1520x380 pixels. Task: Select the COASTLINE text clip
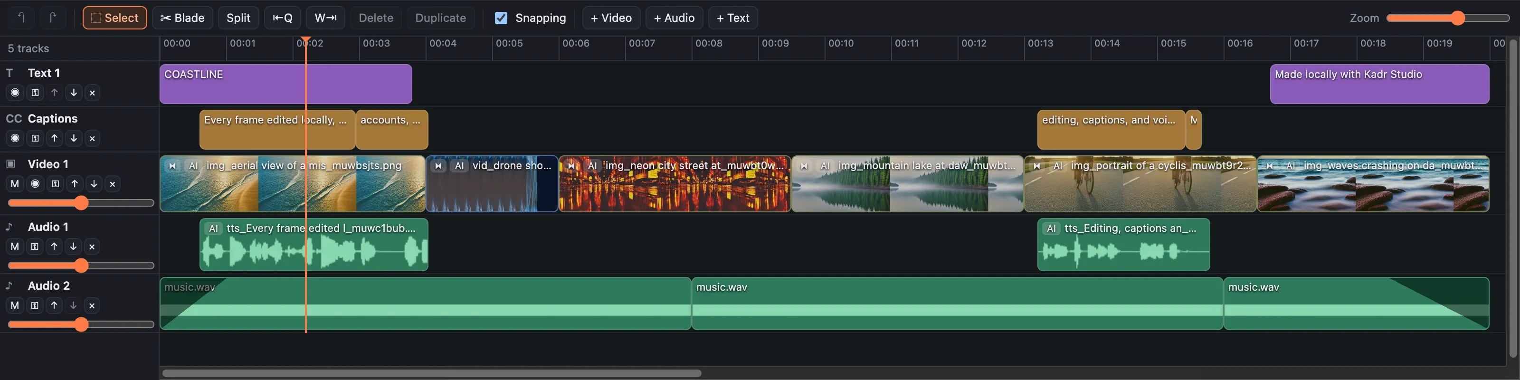285,84
